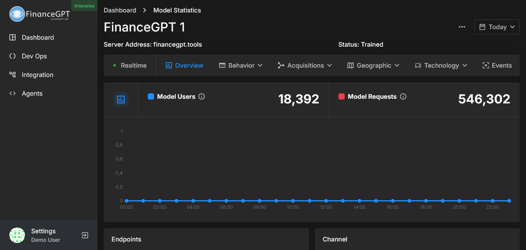Expand the Technology dropdown chevron
The width and height of the screenshot is (526, 250).
[x=465, y=65]
